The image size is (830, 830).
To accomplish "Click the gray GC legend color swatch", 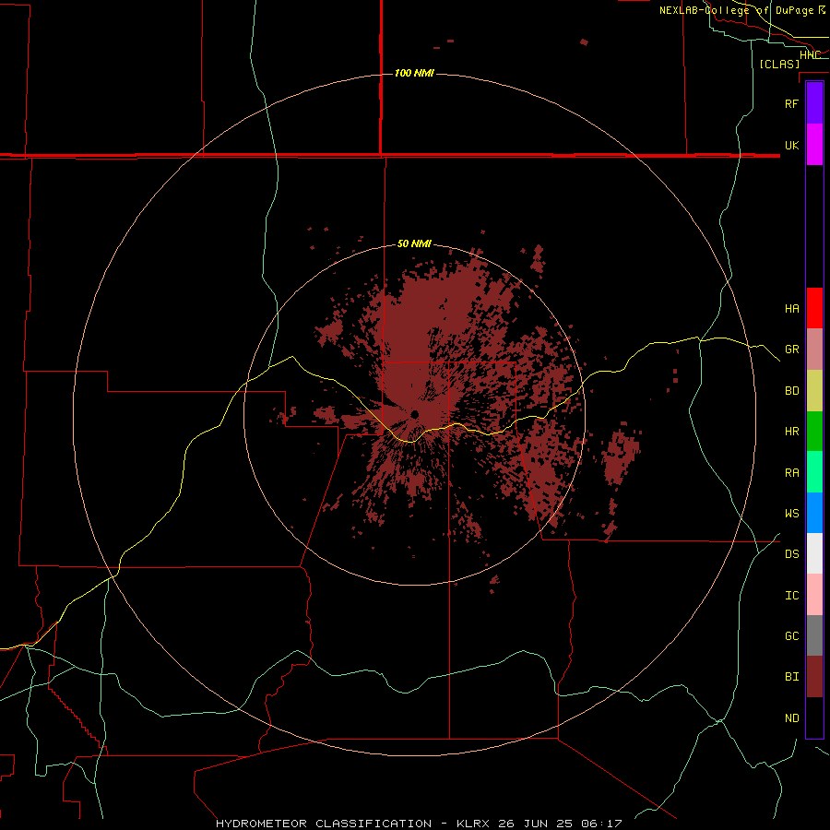I will point(814,635).
